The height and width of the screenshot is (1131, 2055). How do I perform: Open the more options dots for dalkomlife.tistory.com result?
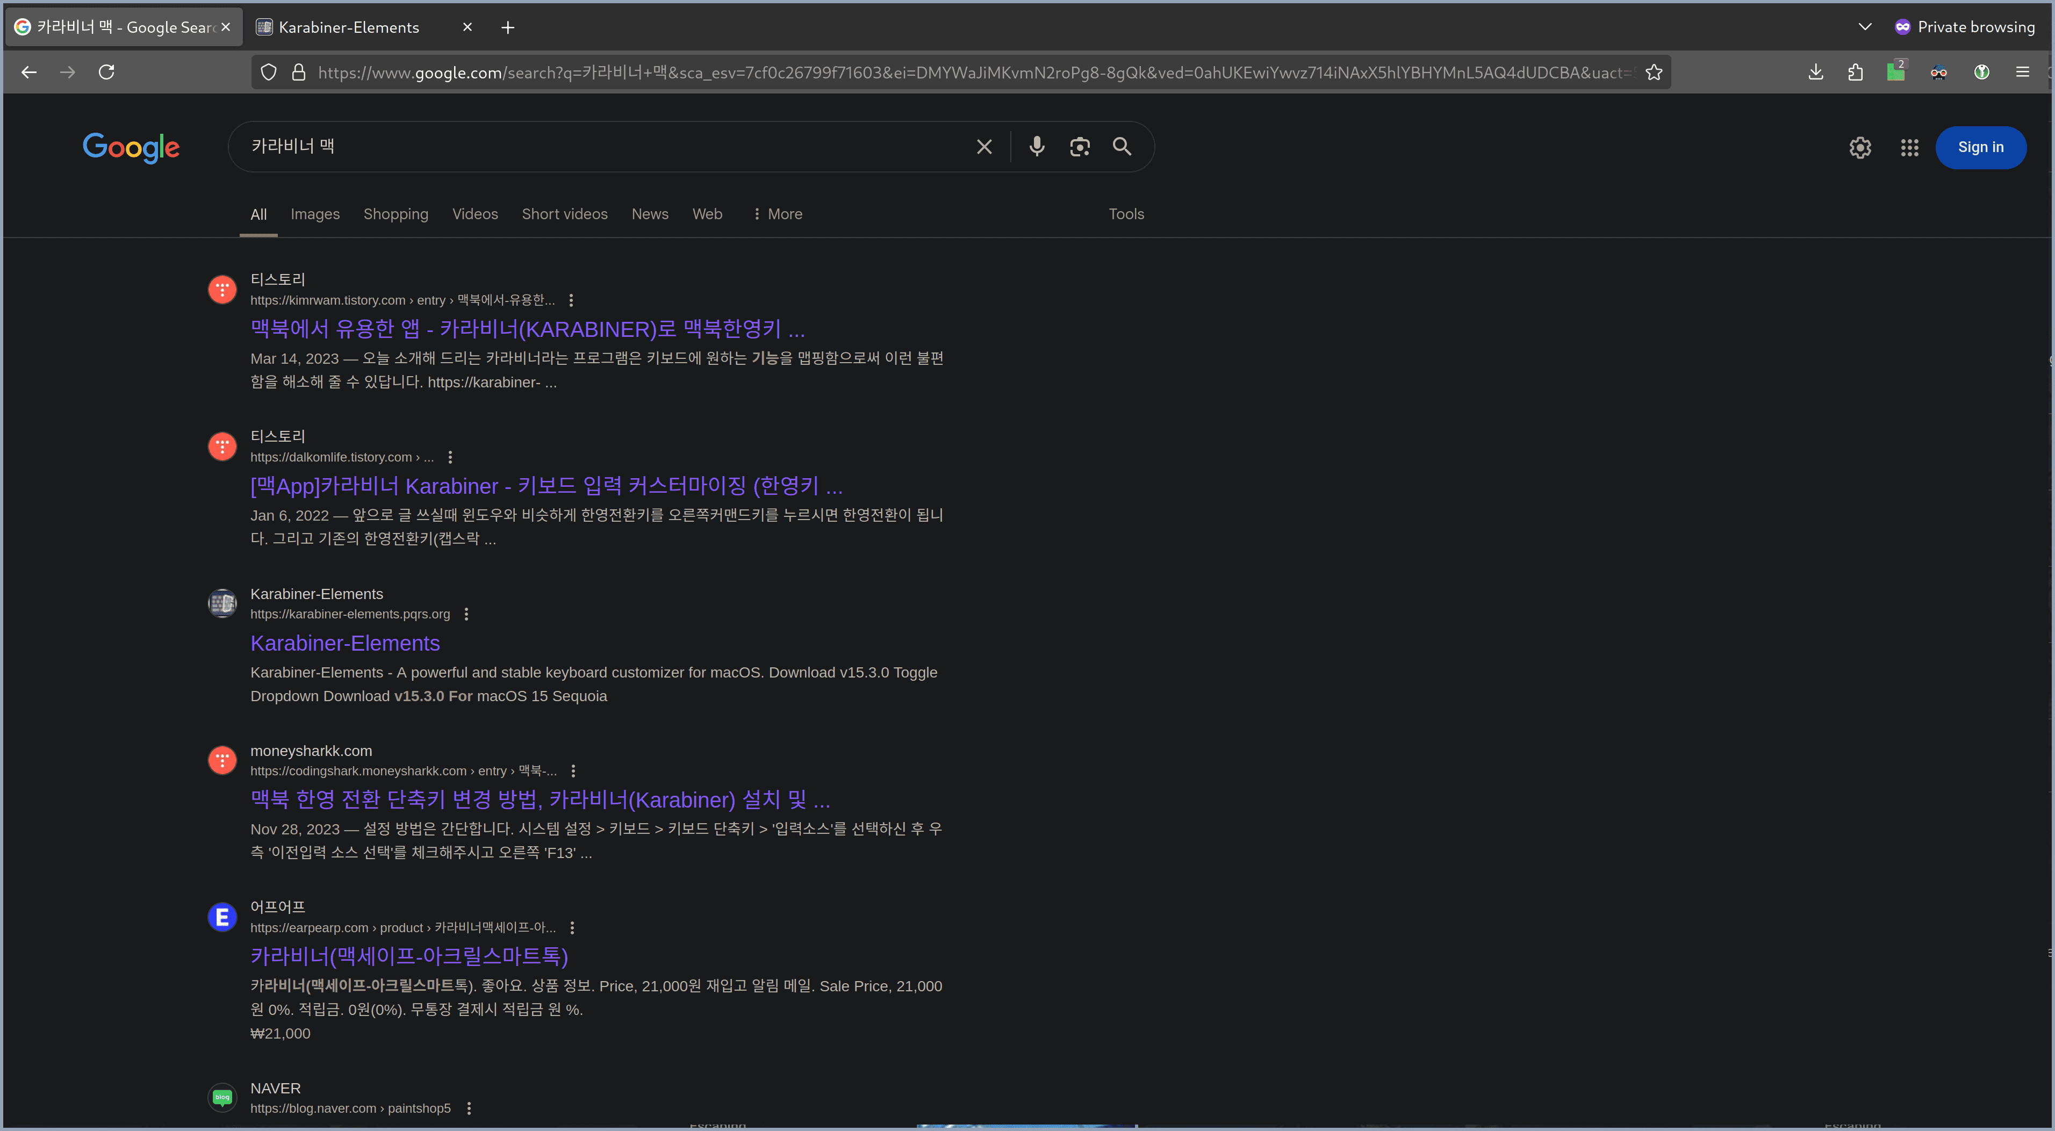(x=450, y=457)
